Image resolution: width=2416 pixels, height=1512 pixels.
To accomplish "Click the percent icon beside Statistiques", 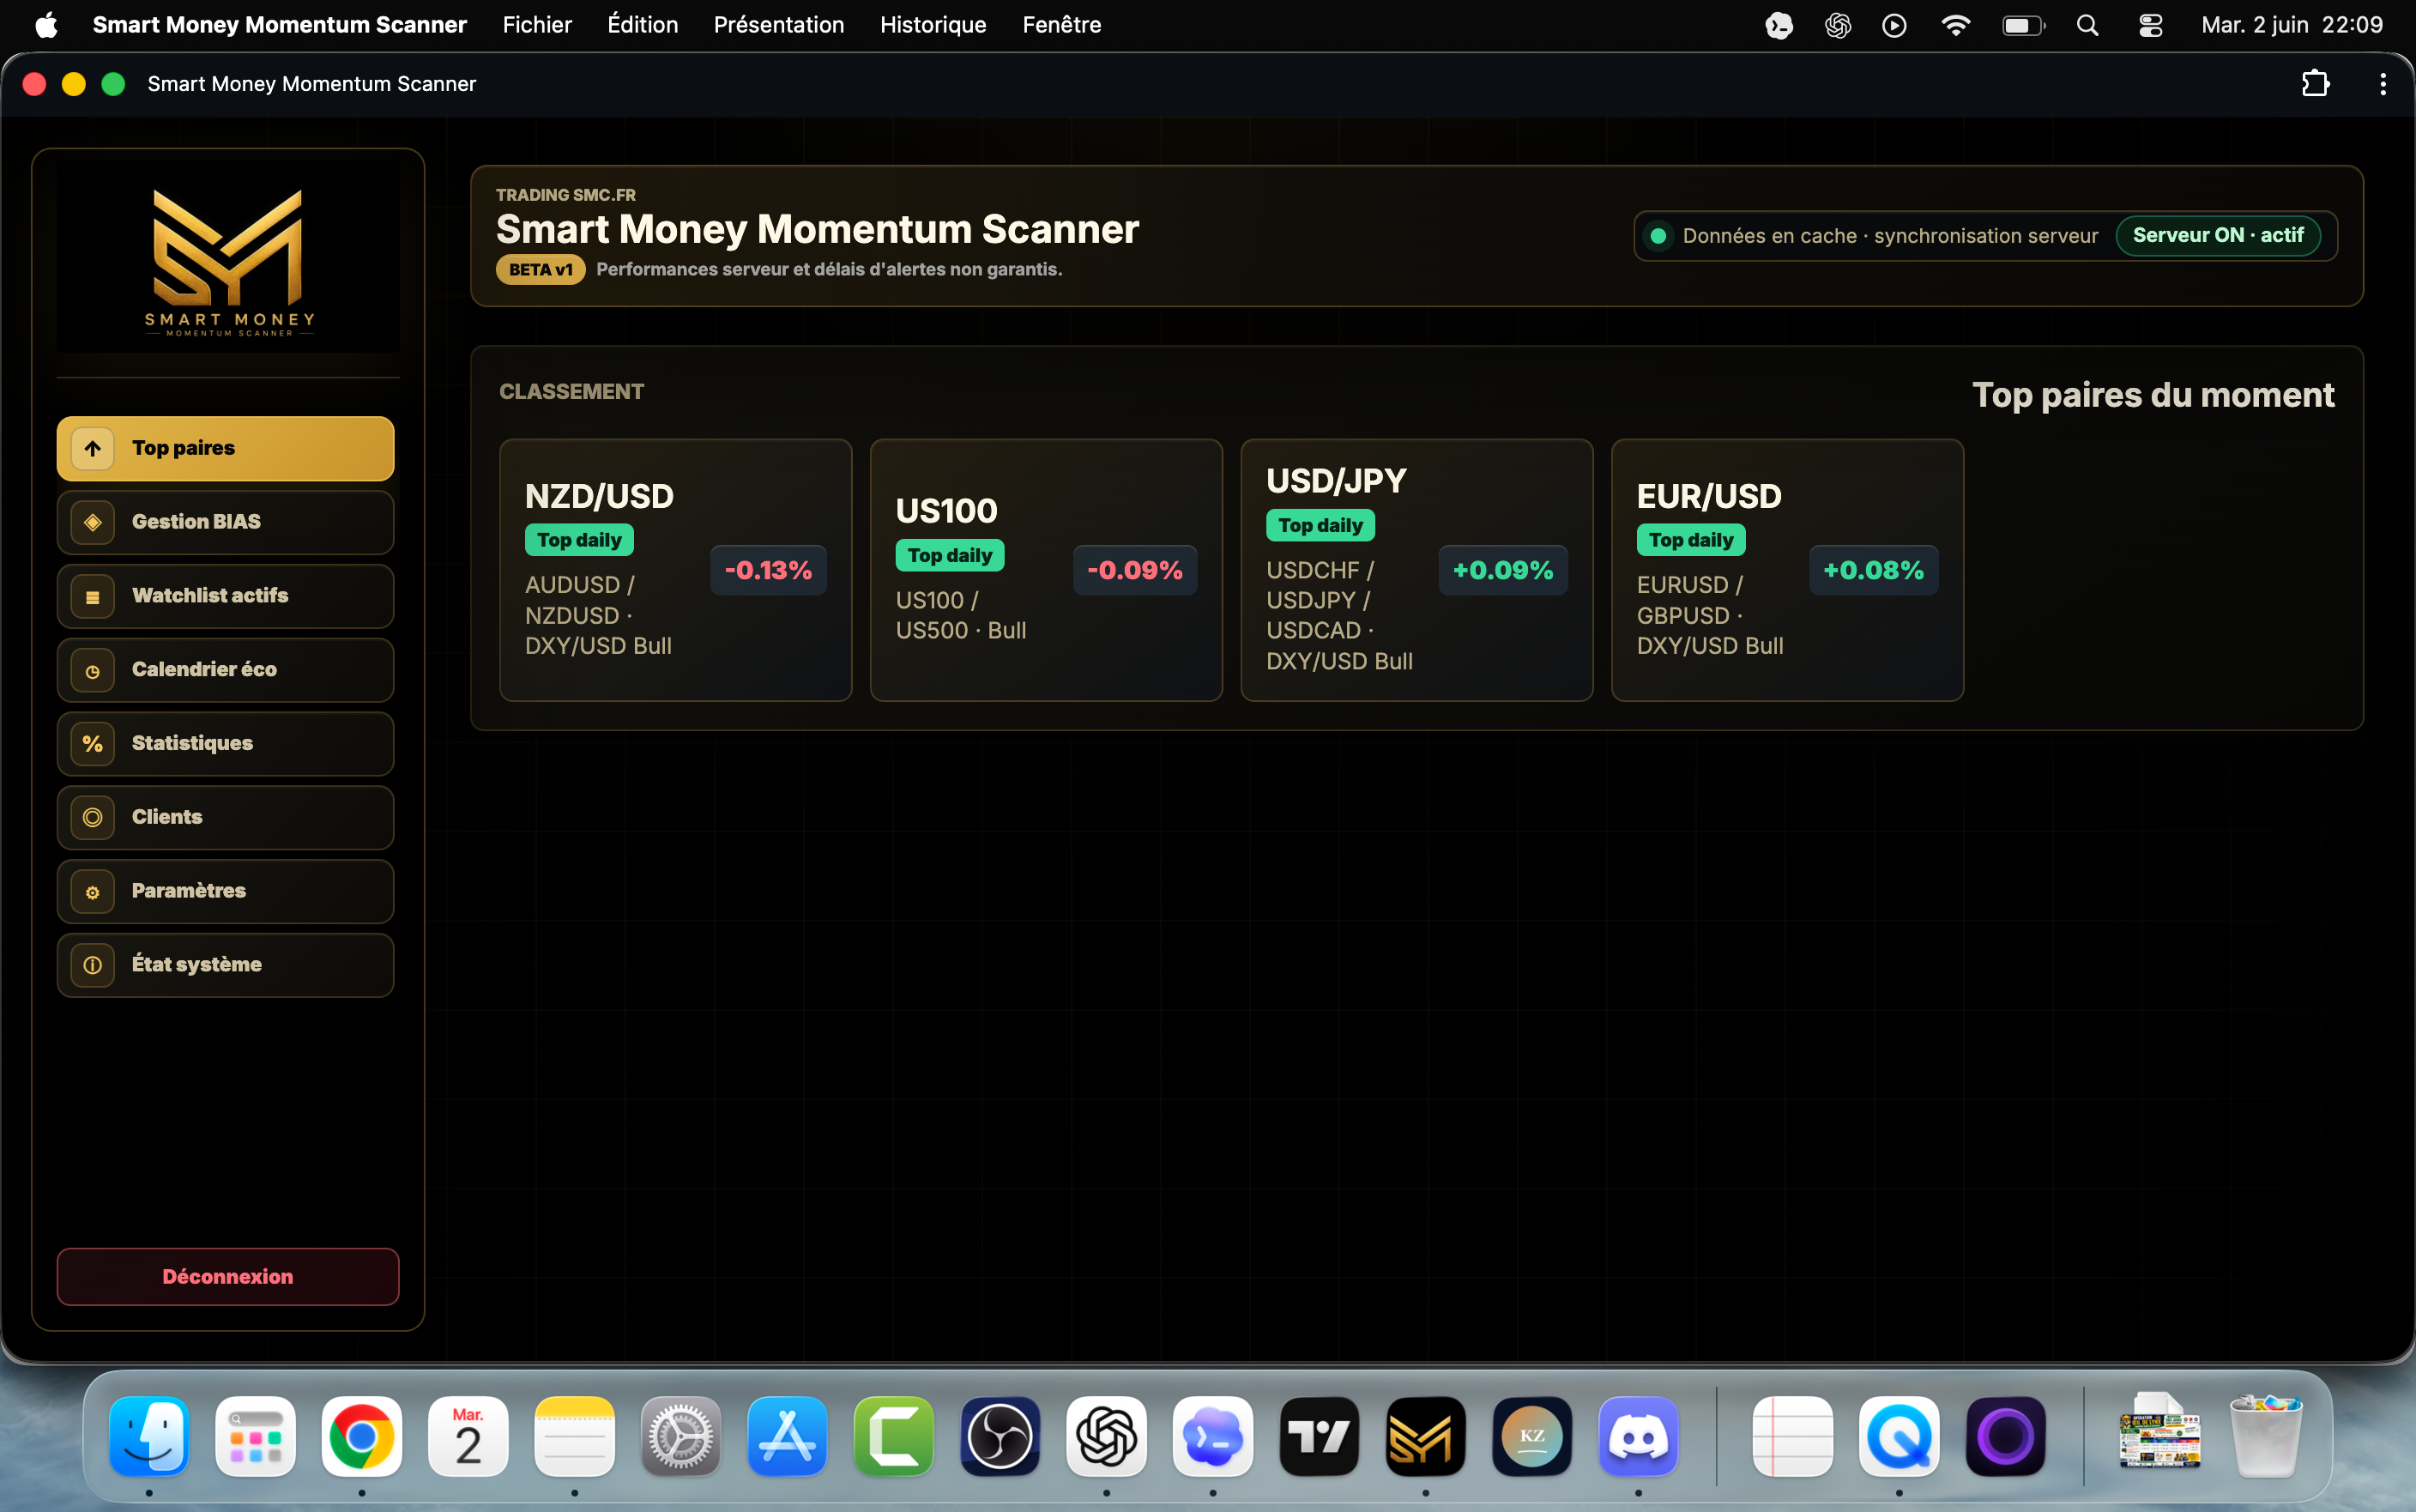I will point(93,744).
